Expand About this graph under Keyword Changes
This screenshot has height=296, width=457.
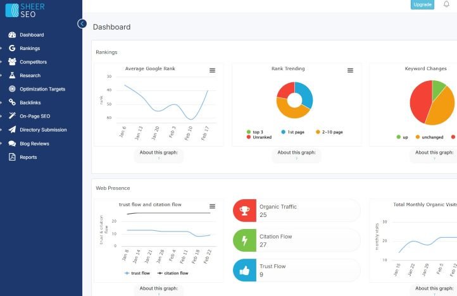pyautogui.click(x=434, y=155)
